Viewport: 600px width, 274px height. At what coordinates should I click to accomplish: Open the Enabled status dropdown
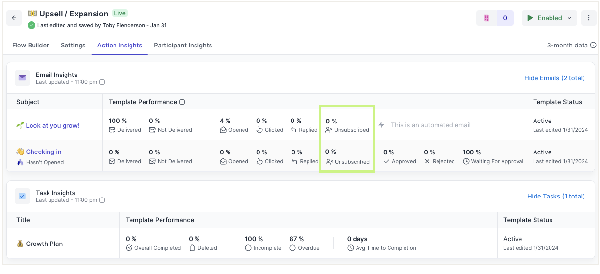coord(549,18)
